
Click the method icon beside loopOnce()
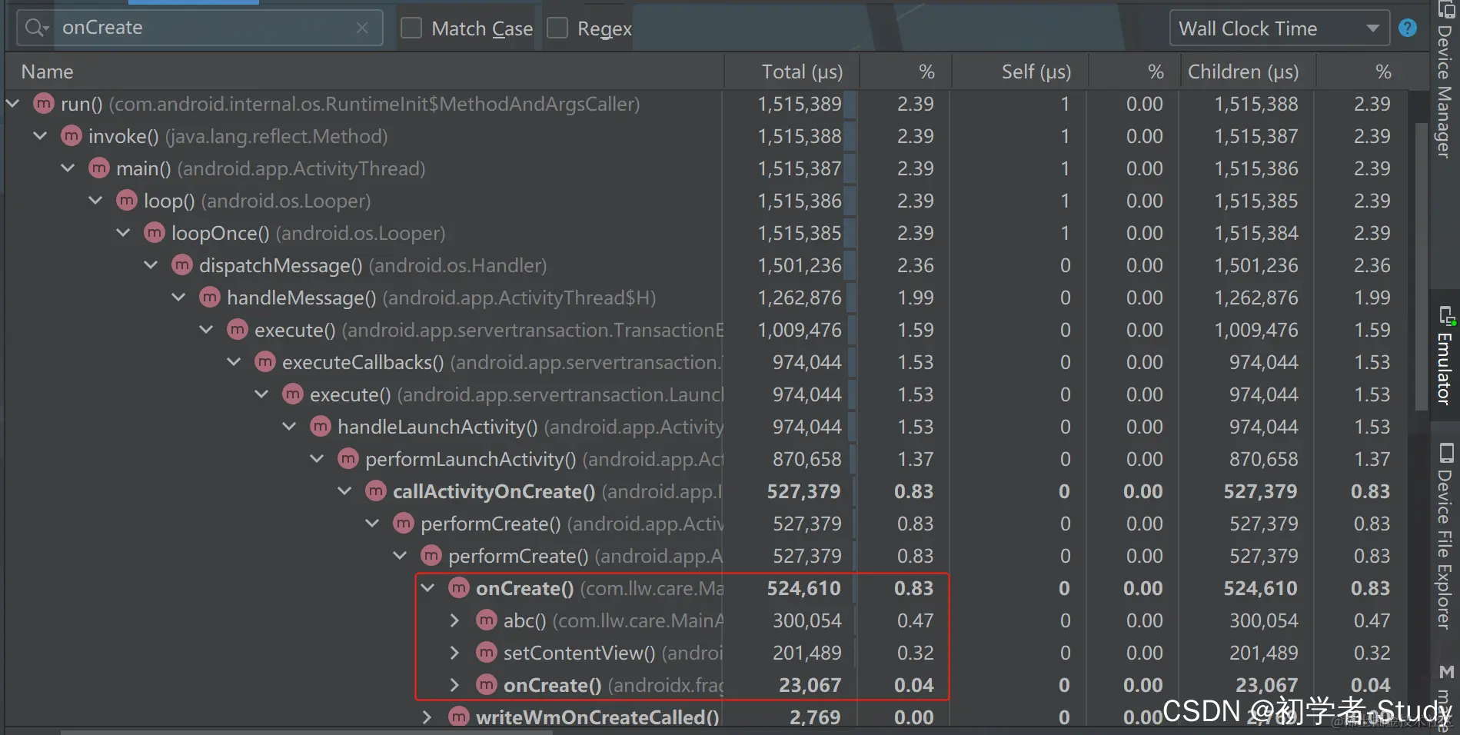point(155,232)
